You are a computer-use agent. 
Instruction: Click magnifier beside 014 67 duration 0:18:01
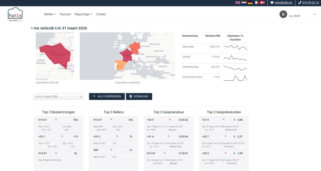165,153
